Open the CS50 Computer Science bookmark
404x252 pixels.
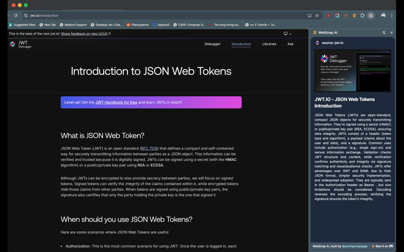(189, 25)
